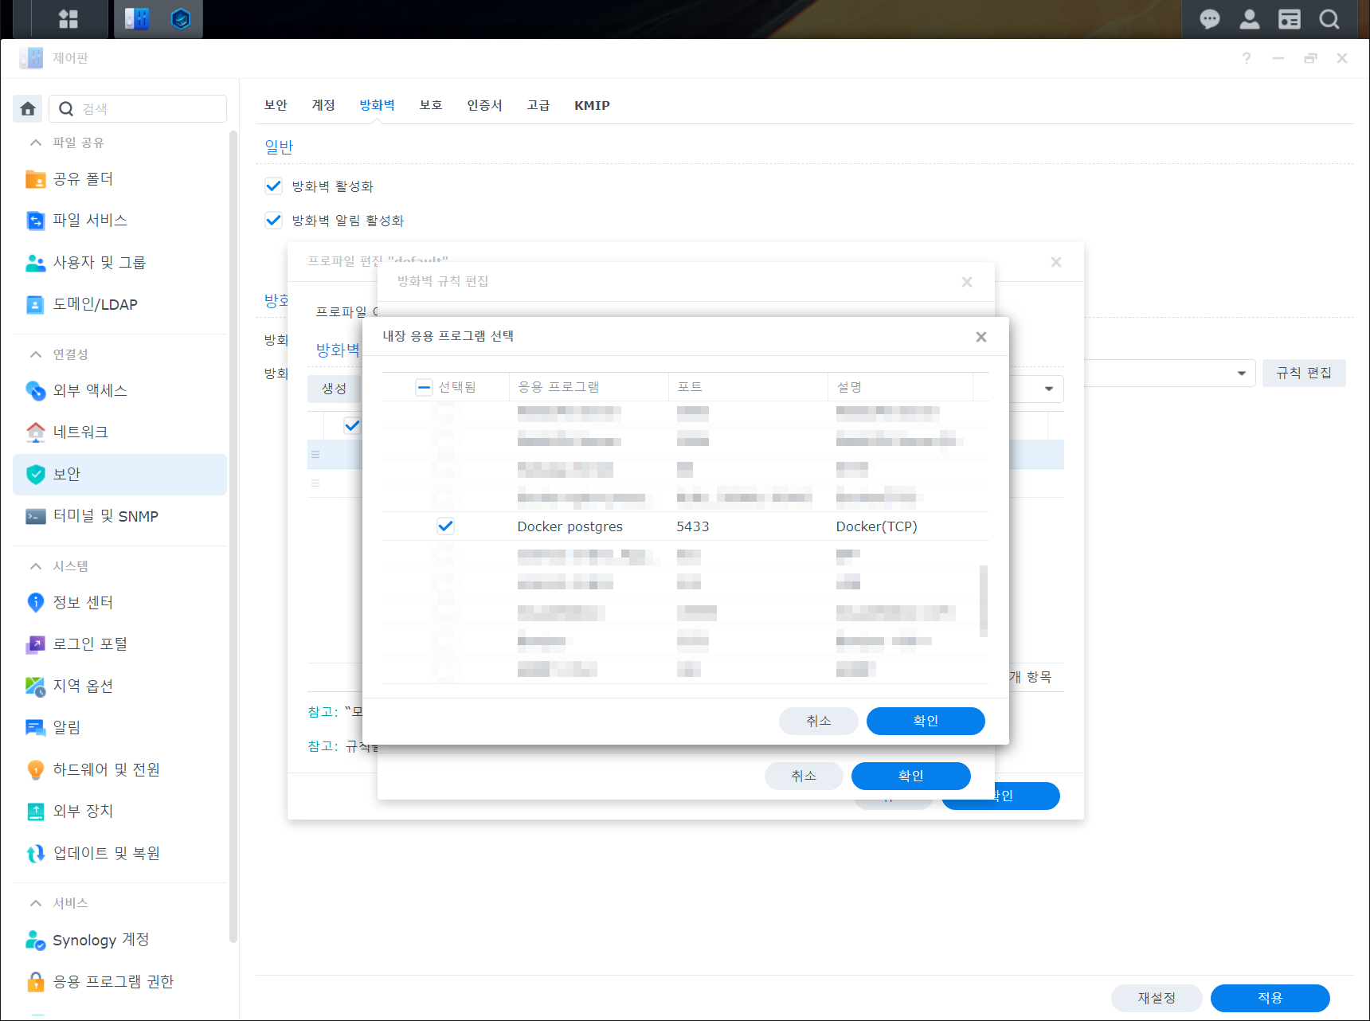Open the global search magnifier icon
The width and height of the screenshot is (1370, 1021).
point(1329,19)
